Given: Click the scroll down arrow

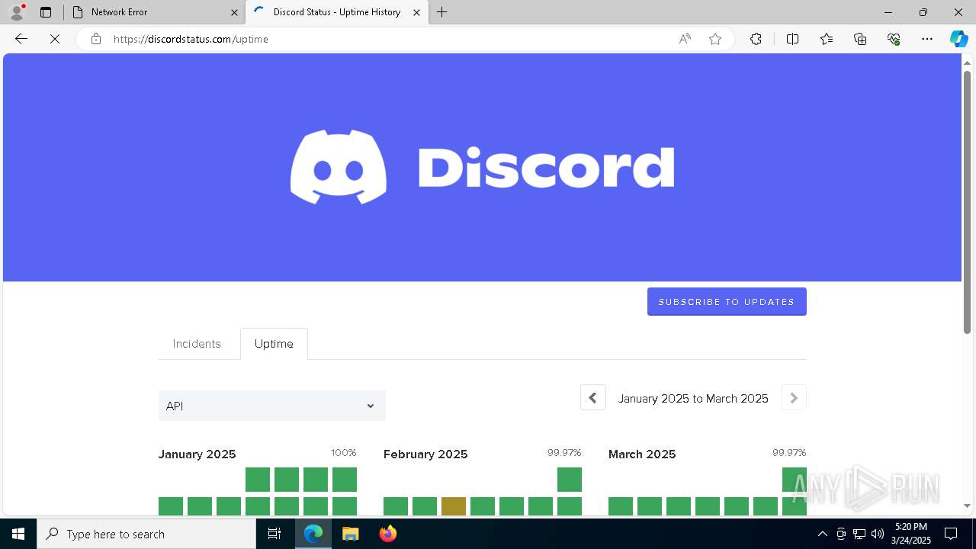Looking at the screenshot, I should (x=967, y=506).
